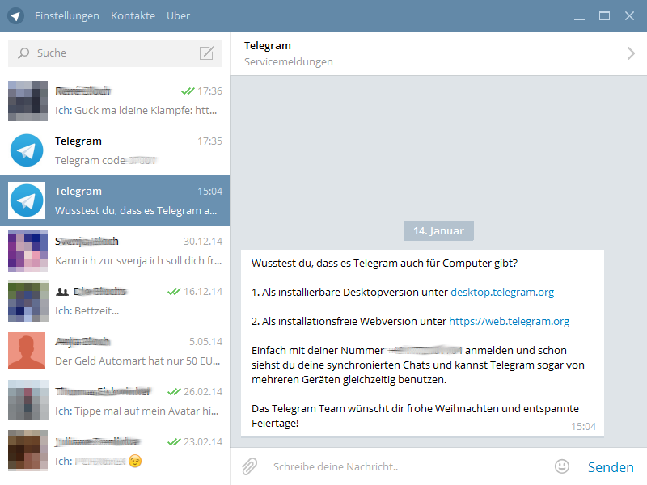Click the magnifier icon in the search box
Viewport: 647px width, 485px height.
tap(23, 53)
